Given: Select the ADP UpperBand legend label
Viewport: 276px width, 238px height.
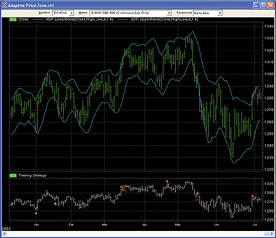Looking at the screenshot, I should point(164,19).
